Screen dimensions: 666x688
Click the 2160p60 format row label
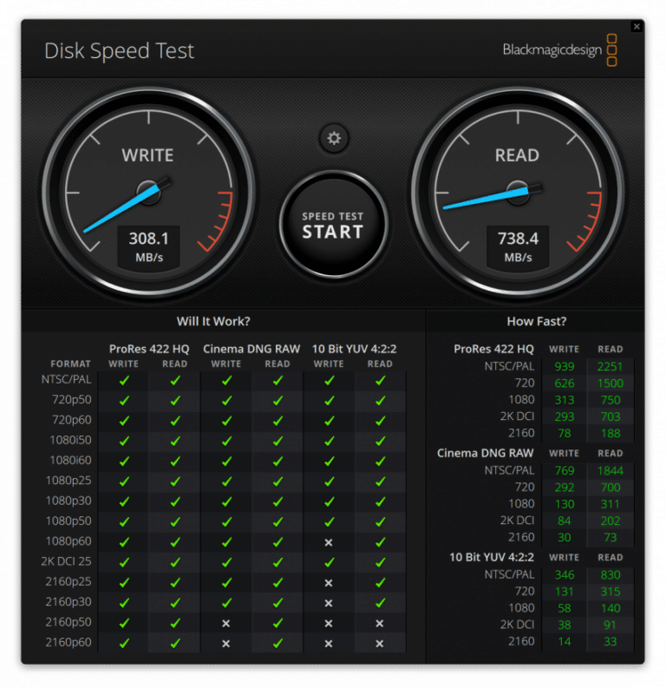pos(69,642)
